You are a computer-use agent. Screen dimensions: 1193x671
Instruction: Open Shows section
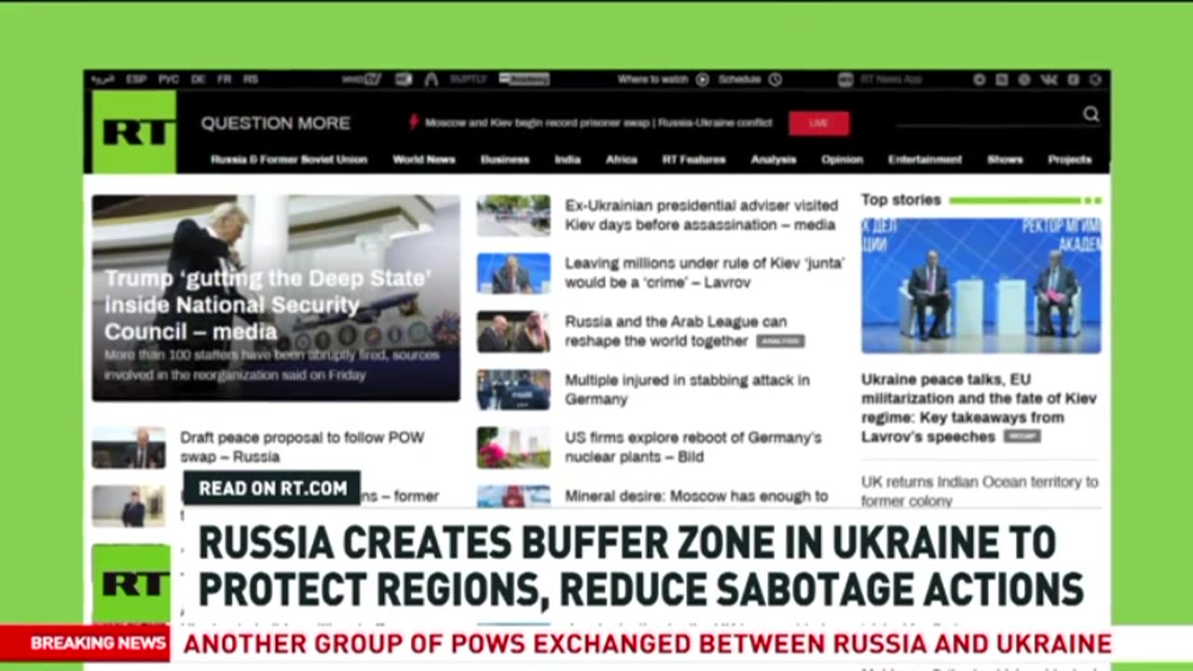pos(1005,159)
